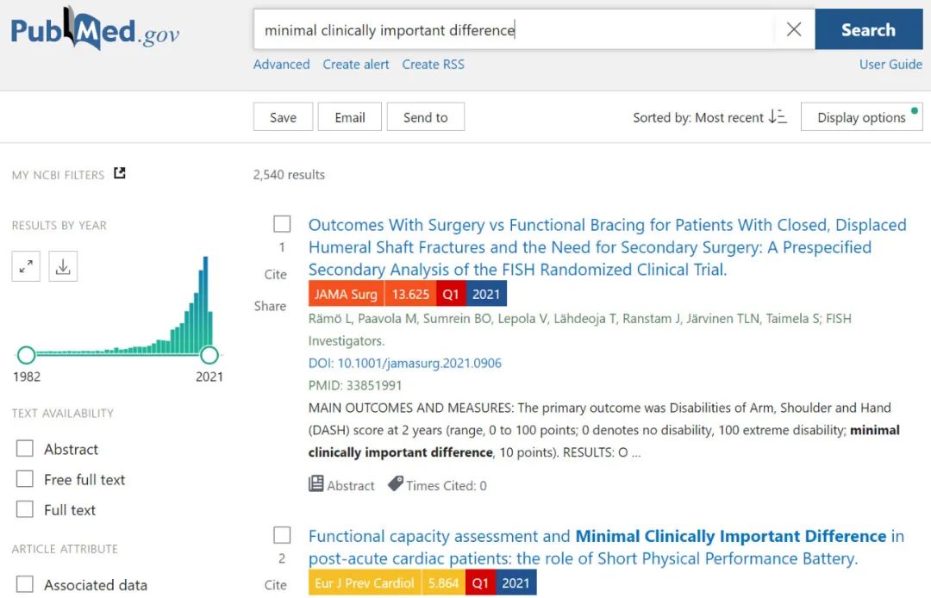Expand the results by year timeline chart
The height and width of the screenshot is (598, 931).
(x=26, y=267)
